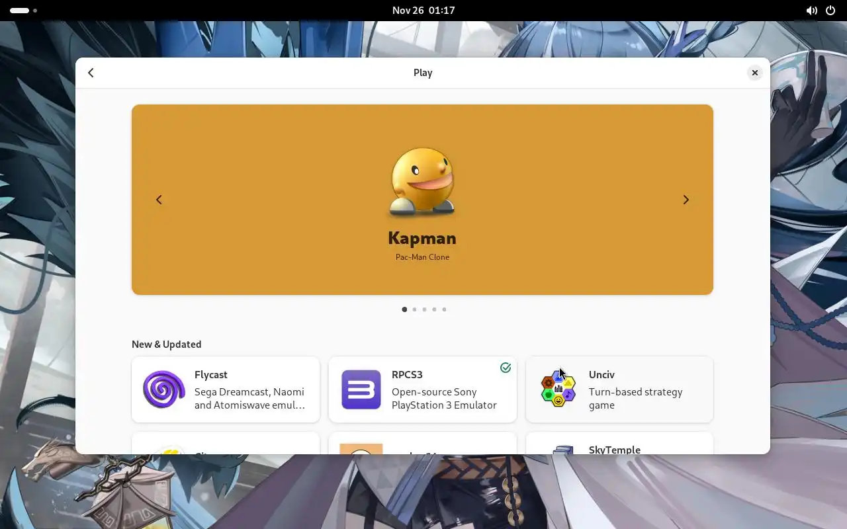Click the power icon in top bar
This screenshot has width=847, height=529.
pyautogui.click(x=830, y=11)
